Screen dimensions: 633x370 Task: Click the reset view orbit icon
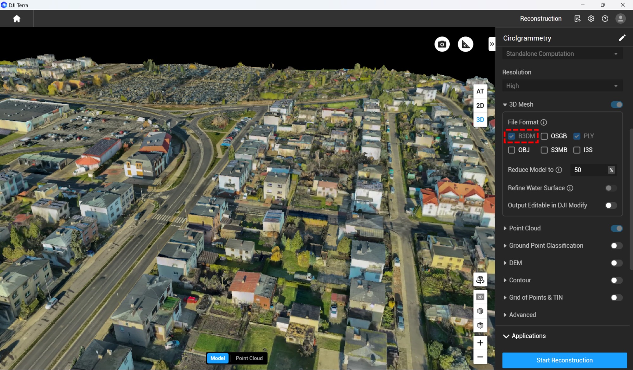pyautogui.click(x=480, y=280)
